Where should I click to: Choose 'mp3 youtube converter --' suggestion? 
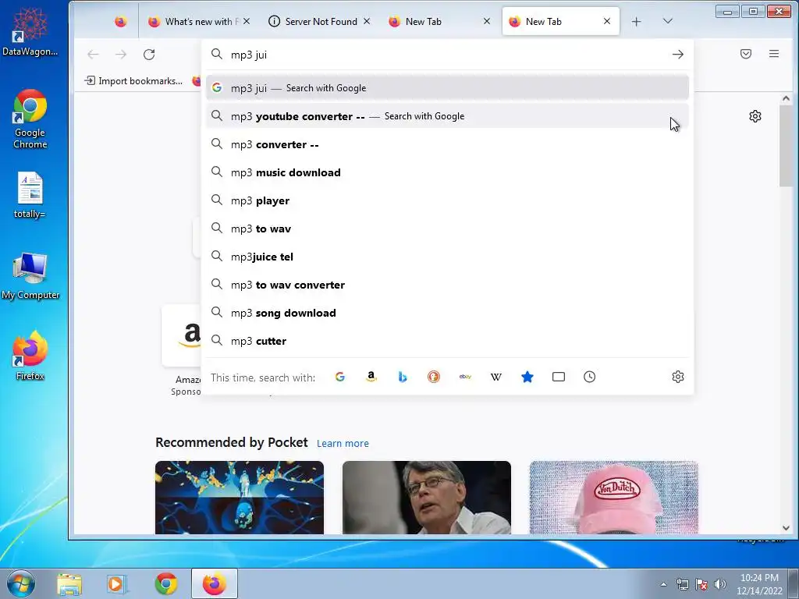coord(447,116)
